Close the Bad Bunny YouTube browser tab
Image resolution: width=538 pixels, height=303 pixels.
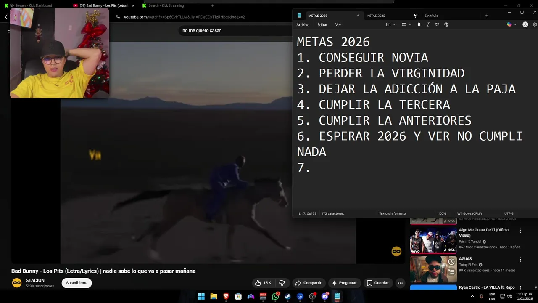(133, 5)
